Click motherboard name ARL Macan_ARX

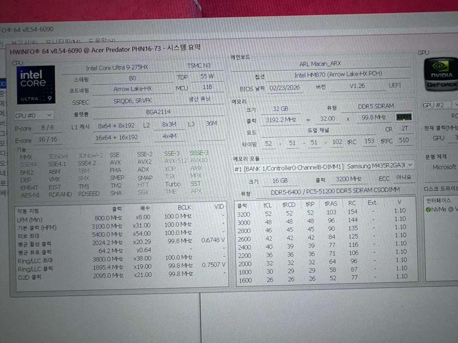(320, 64)
